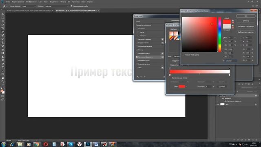Open Skype from the taskbar
Viewport: 261px width, 147px height.
coord(71,144)
